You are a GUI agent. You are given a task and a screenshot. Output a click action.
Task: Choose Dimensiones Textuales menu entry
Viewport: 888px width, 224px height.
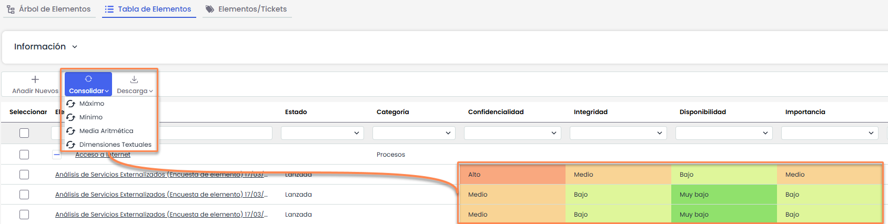(115, 145)
